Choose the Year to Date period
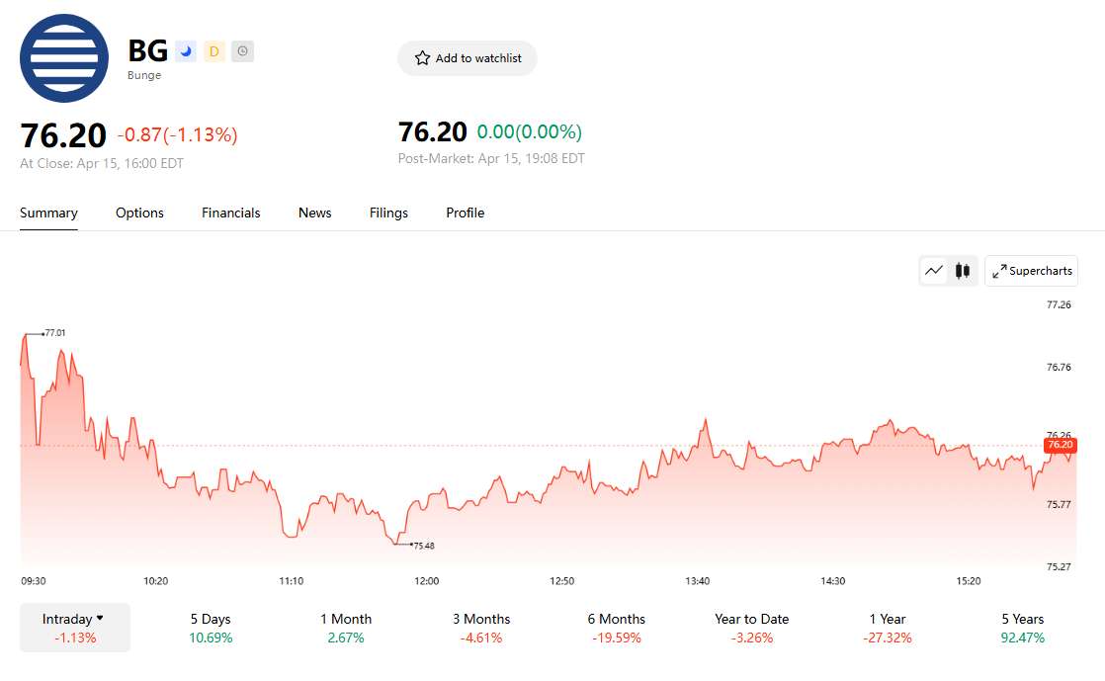Image resolution: width=1105 pixels, height=681 pixels. point(751,628)
